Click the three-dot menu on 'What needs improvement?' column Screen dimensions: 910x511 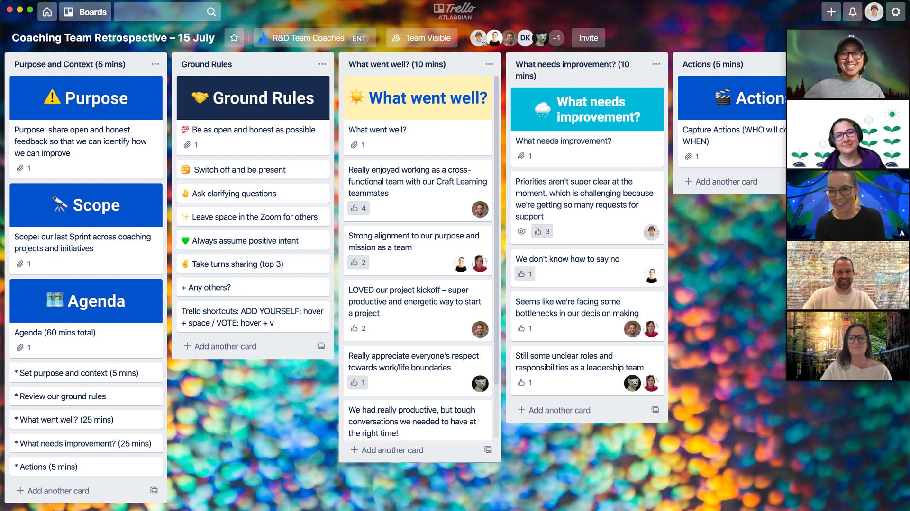click(x=656, y=64)
